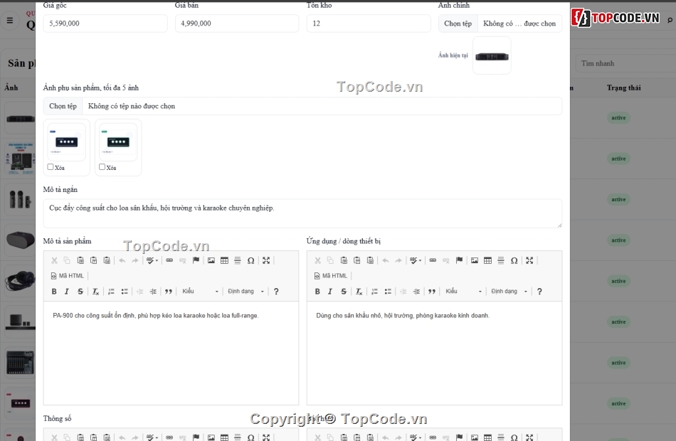Open Định dạng dropdown in Ứng dụng editor
The height and width of the screenshot is (441, 676).
[x=509, y=292]
